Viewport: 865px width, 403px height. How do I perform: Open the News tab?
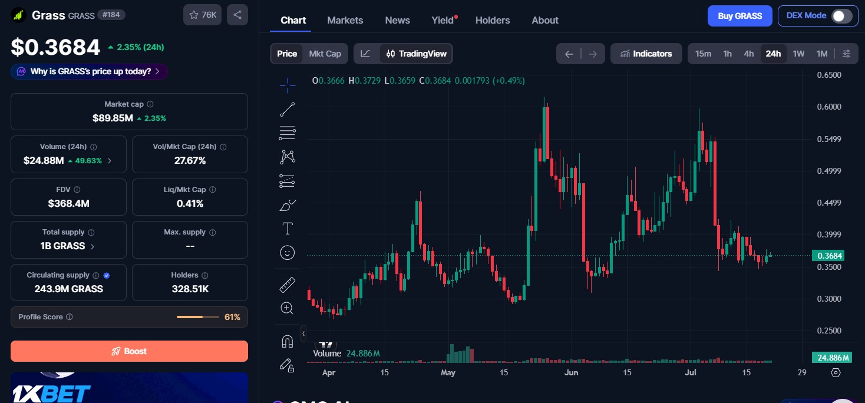pyautogui.click(x=398, y=20)
